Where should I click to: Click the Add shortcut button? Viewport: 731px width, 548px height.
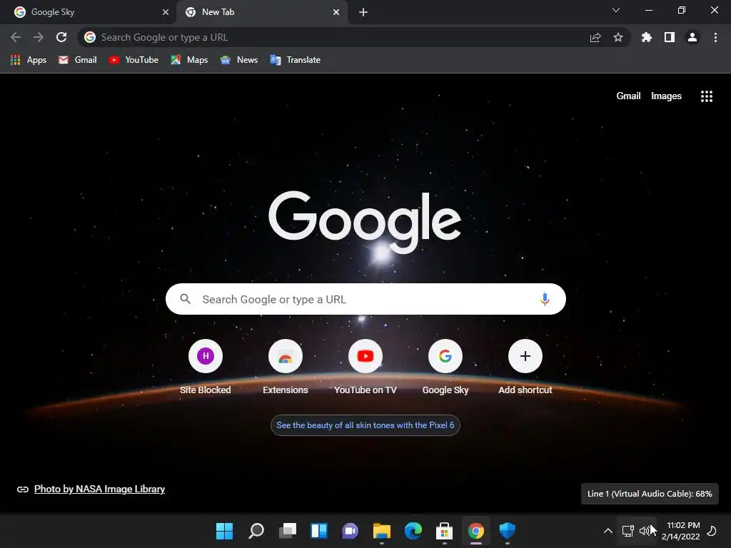point(525,367)
